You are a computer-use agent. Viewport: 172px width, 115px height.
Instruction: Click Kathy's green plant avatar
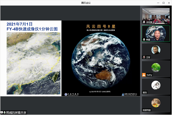tap(156, 68)
